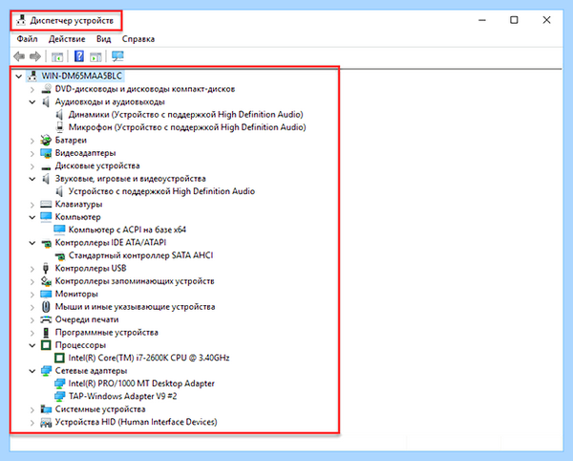Click the USB plug icon beside Контроллеры USB
Screen dimensions: 573x461
click(x=46, y=268)
